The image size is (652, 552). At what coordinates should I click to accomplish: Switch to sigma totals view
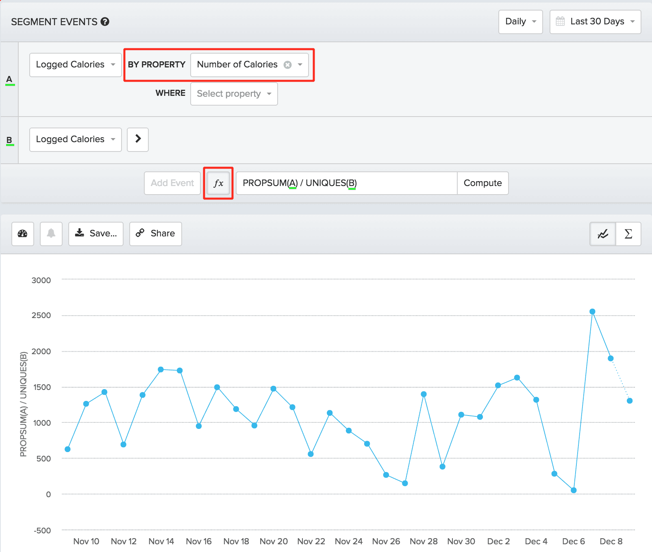pyautogui.click(x=628, y=234)
